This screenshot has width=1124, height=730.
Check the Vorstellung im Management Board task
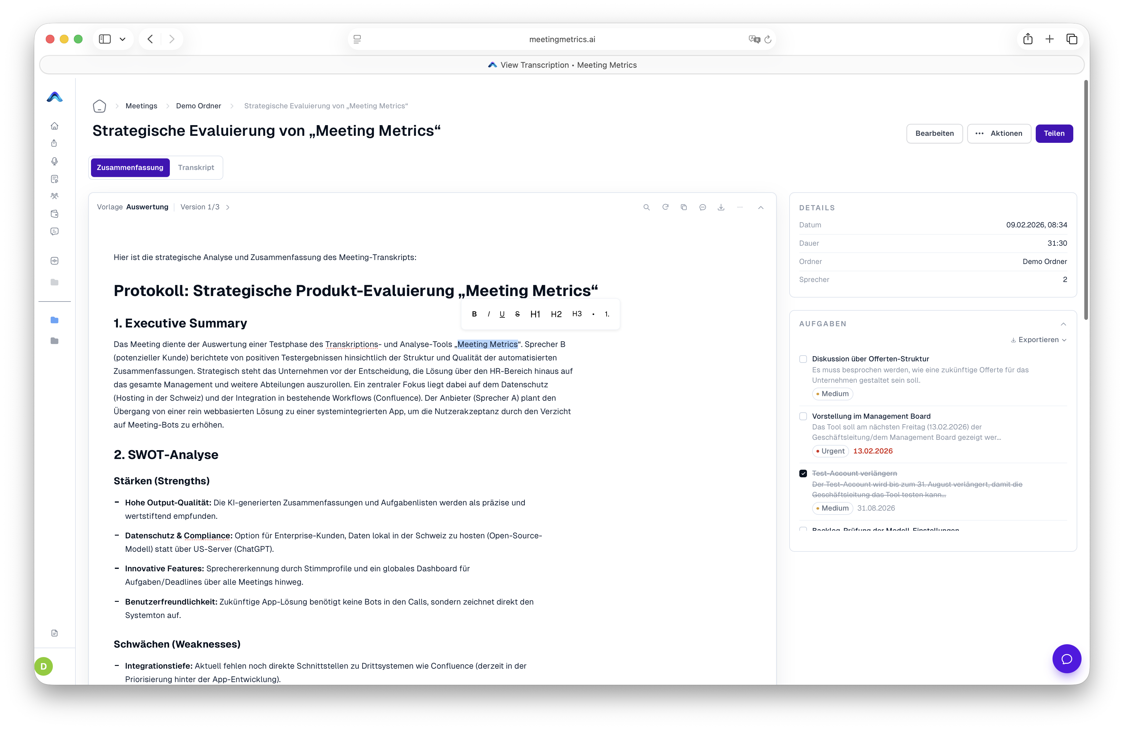803,416
